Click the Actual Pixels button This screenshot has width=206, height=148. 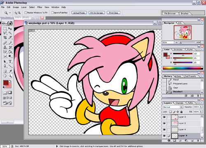tap(79, 13)
